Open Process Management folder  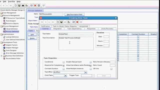[9, 26]
